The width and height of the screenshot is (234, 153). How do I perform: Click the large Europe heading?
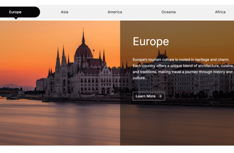pos(151,42)
